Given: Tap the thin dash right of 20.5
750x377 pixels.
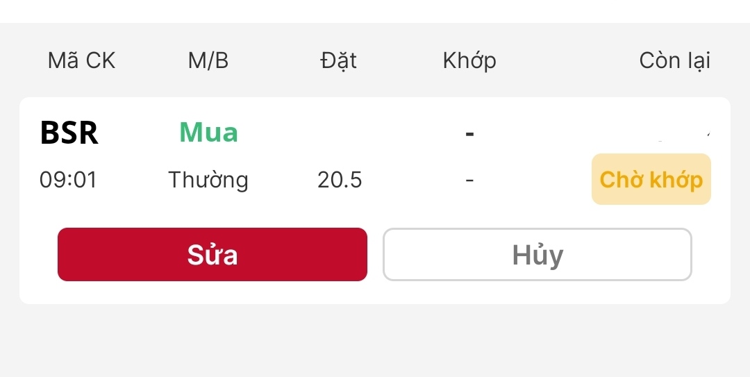Looking at the screenshot, I should [x=469, y=181].
